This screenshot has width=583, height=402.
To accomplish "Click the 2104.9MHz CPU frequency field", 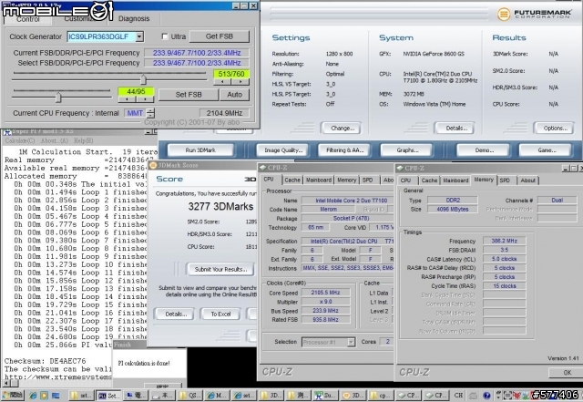I will [224, 113].
